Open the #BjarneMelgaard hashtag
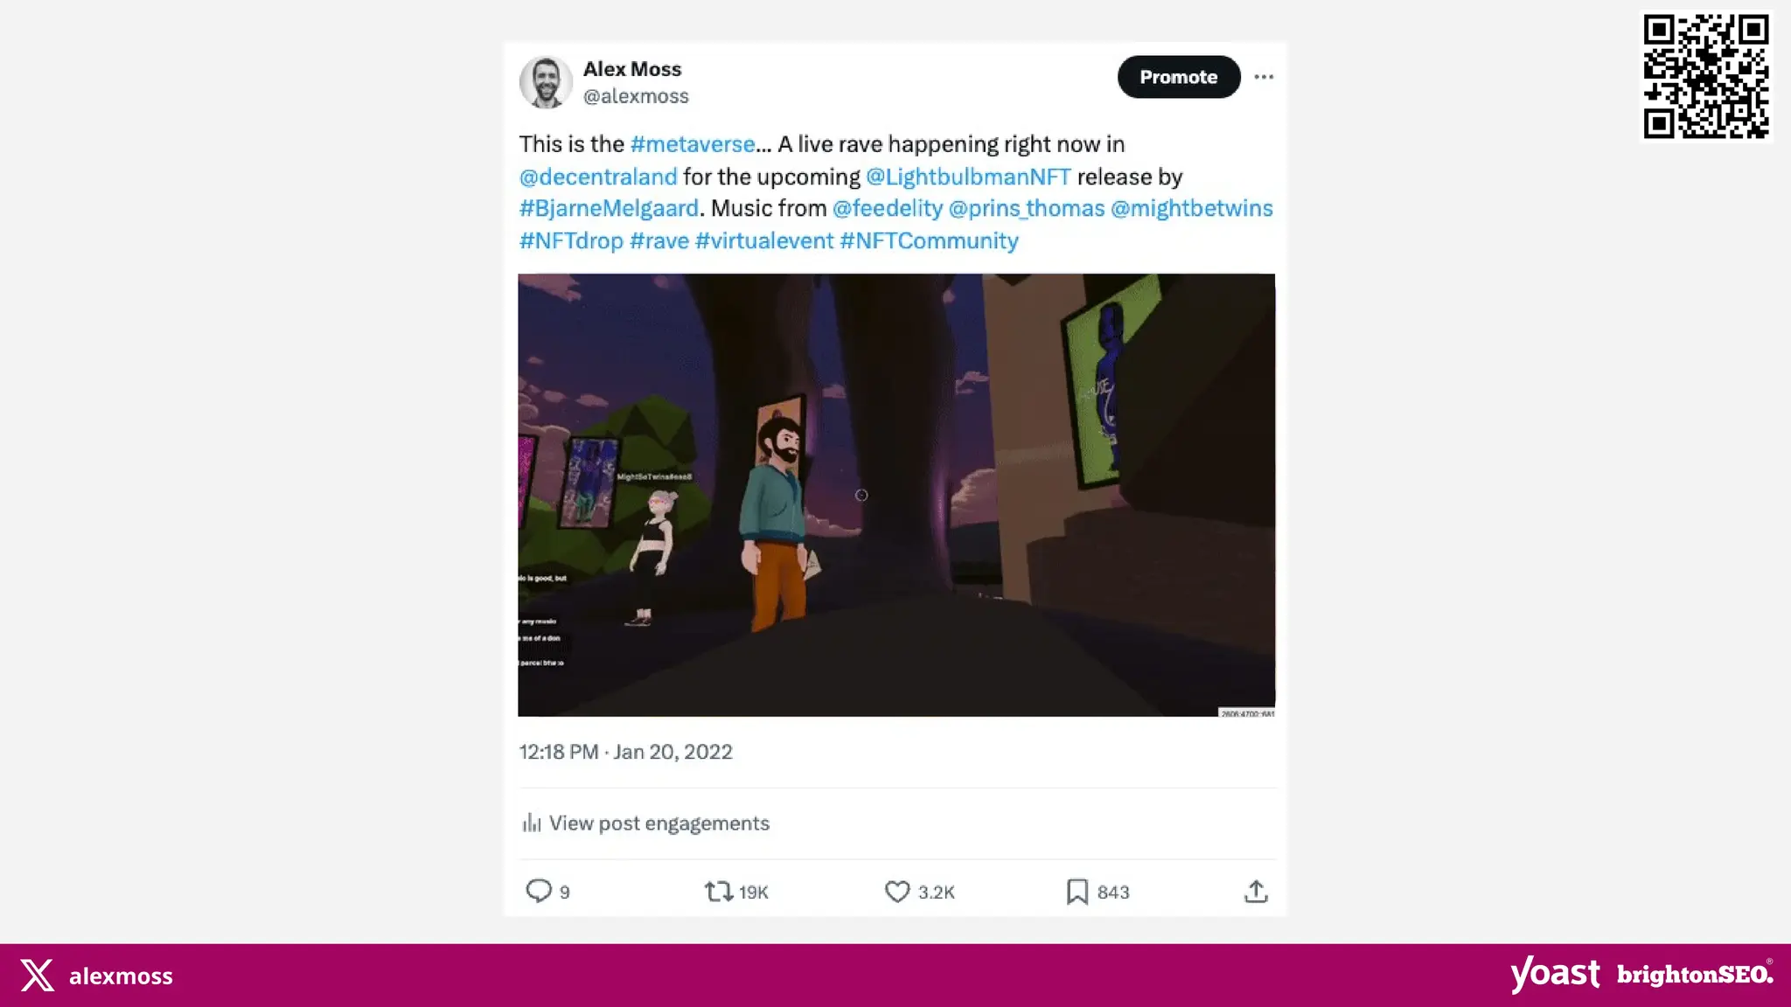The image size is (1791, 1007). click(609, 208)
